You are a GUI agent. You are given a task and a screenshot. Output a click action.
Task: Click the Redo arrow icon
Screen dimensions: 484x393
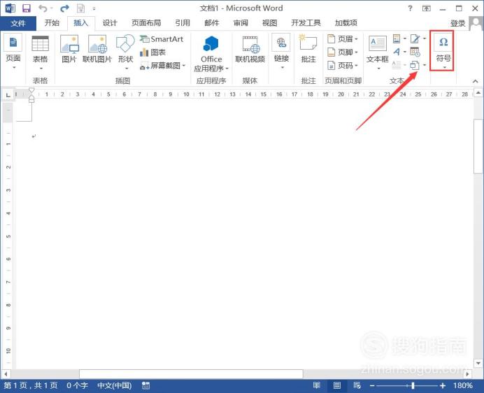[64, 8]
